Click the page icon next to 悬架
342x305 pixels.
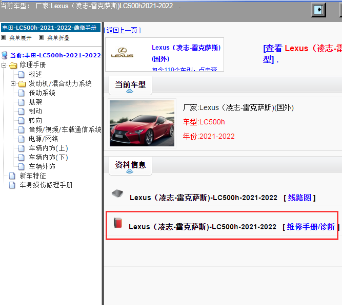point(22,102)
